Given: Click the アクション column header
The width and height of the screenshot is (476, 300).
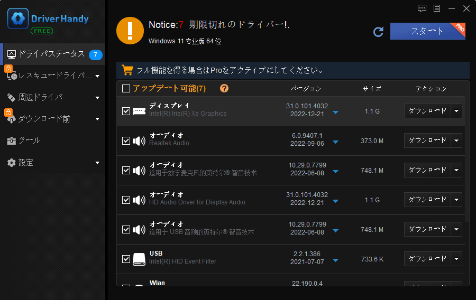Looking at the screenshot, I should [431, 89].
